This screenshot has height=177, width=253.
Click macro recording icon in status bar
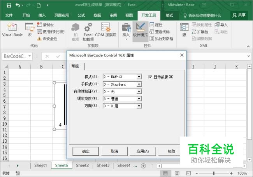point(18,173)
